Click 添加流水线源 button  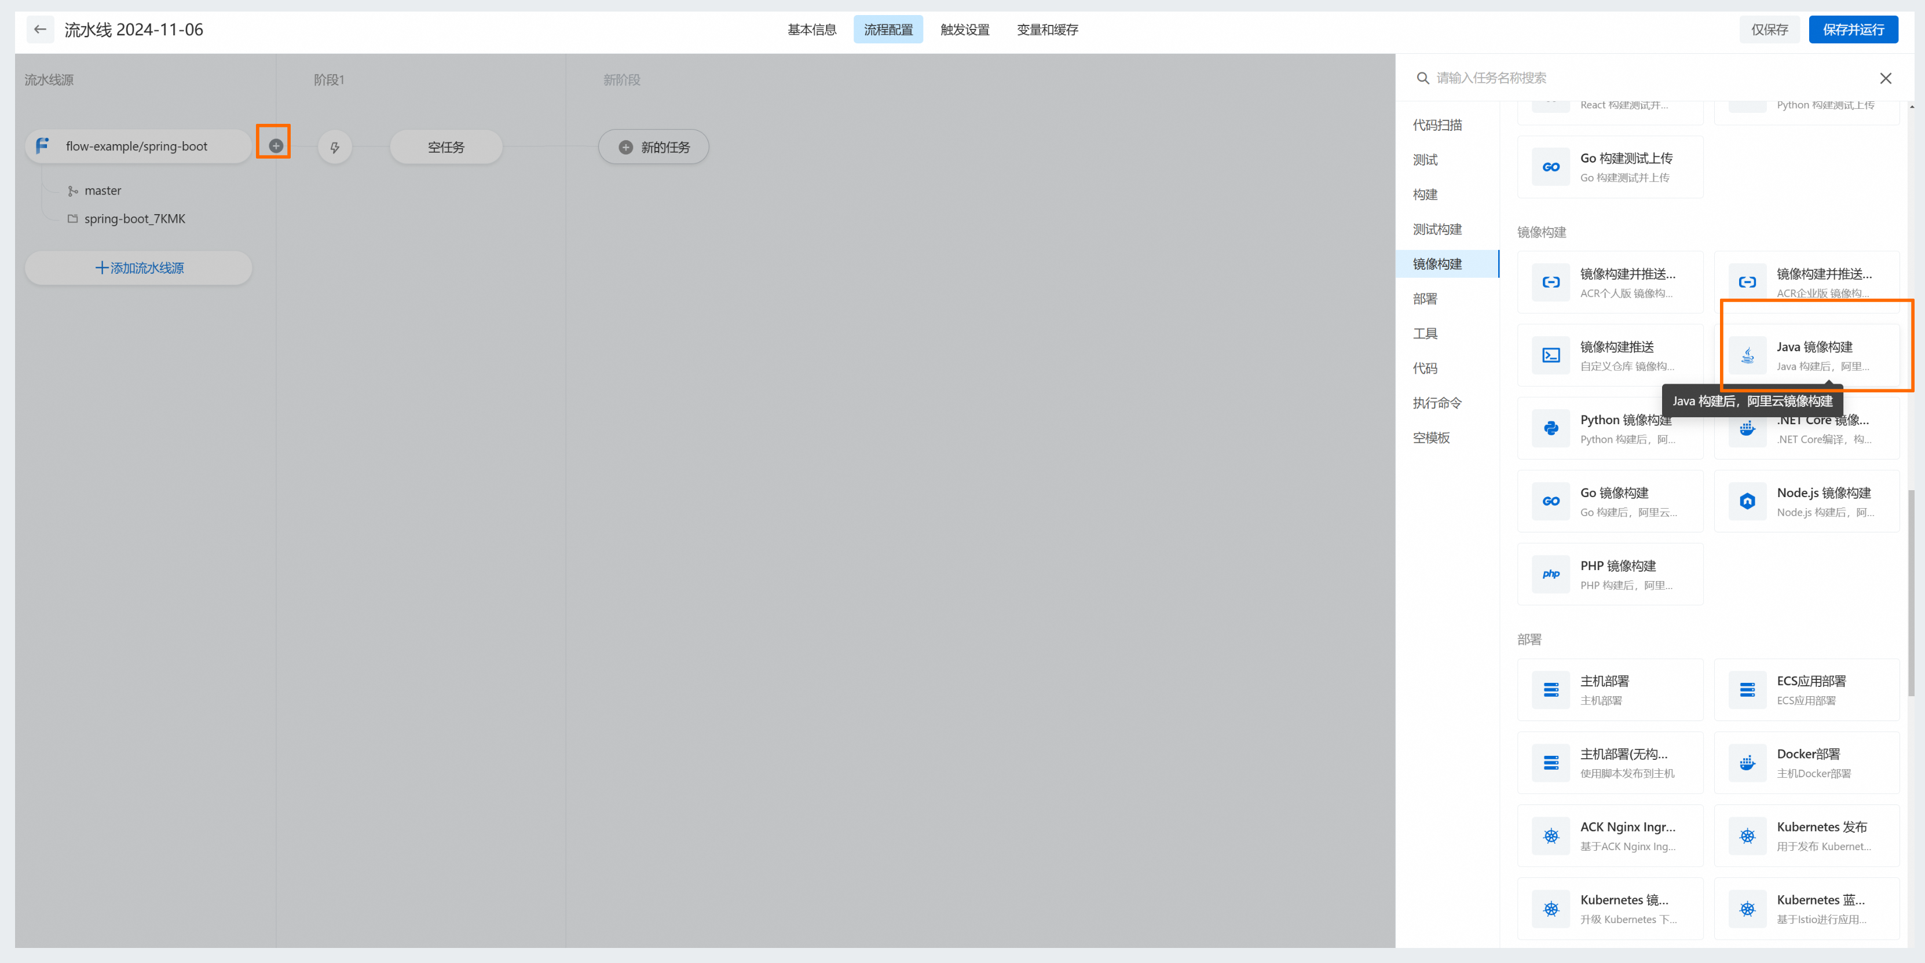click(138, 268)
